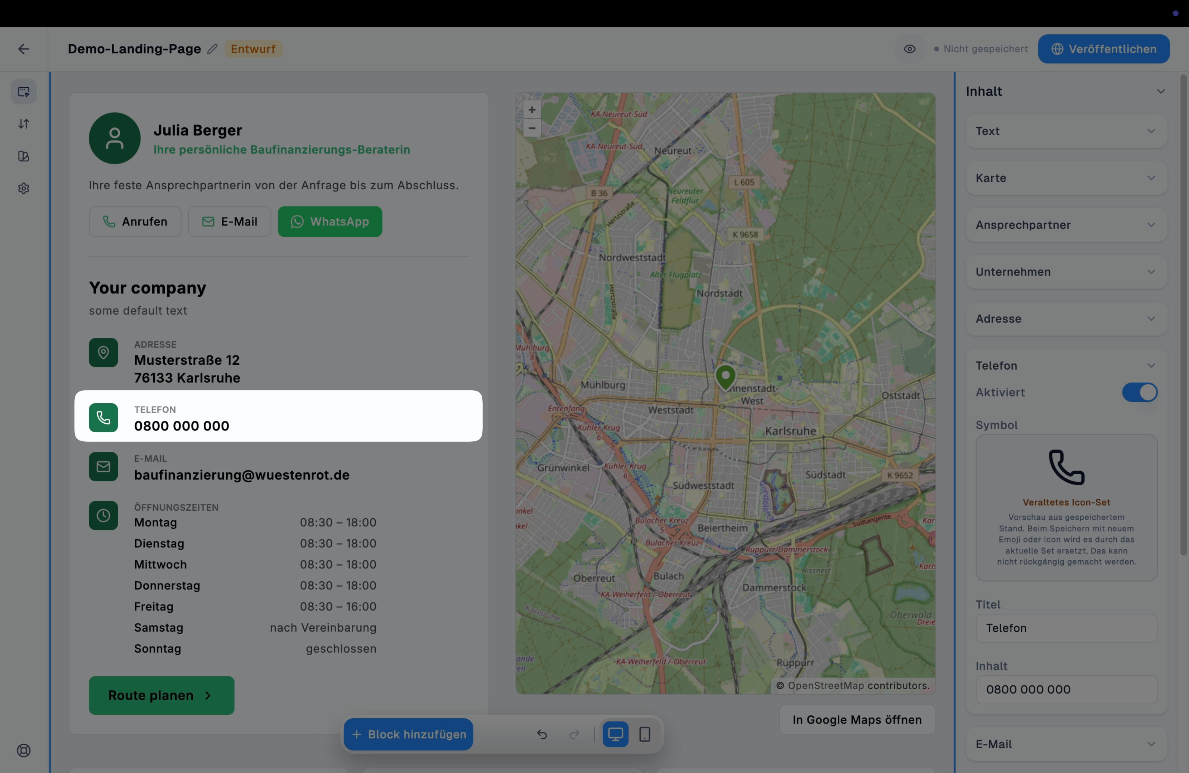Click the phone symbol preview icon
Image resolution: width=1189 pixels, height=773 pixels.
(1066, 467)
